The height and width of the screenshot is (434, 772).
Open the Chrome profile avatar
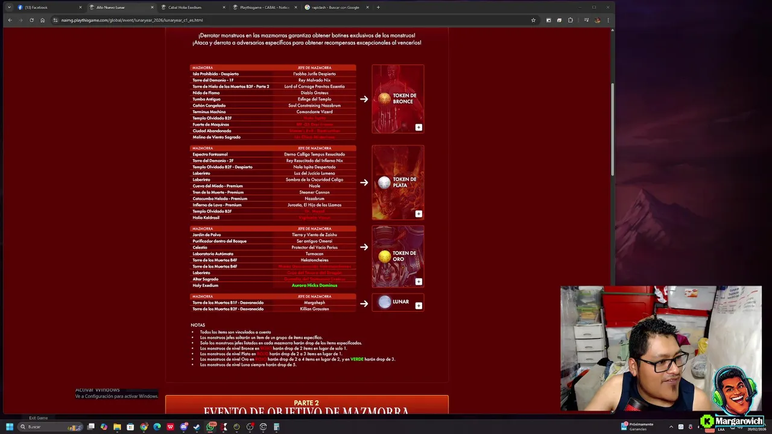[x=597, y=20]
